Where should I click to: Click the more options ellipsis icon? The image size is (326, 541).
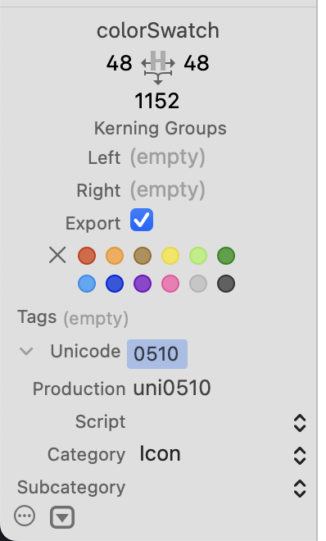[x=25, y=516]
